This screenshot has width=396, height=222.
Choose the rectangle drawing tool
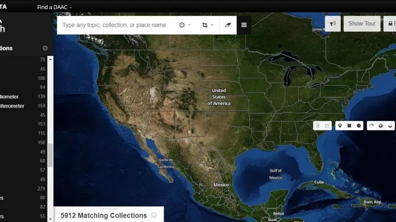tap(349, 126)
